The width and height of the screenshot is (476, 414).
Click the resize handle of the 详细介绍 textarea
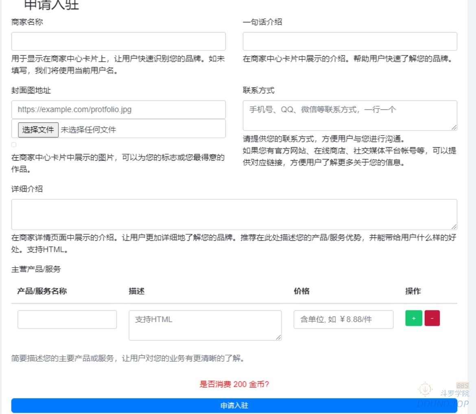click(x=454, y=227)
